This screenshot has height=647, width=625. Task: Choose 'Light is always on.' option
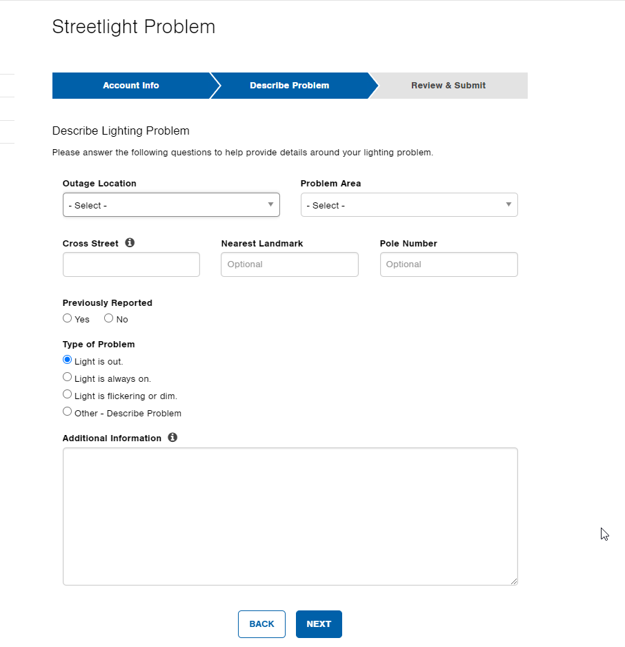pyautogui.click(x=67, y=377)
